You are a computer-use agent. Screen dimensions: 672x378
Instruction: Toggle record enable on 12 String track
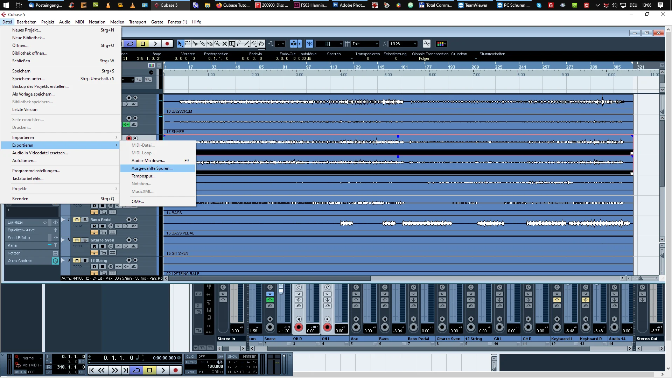(x=129, y=260)
